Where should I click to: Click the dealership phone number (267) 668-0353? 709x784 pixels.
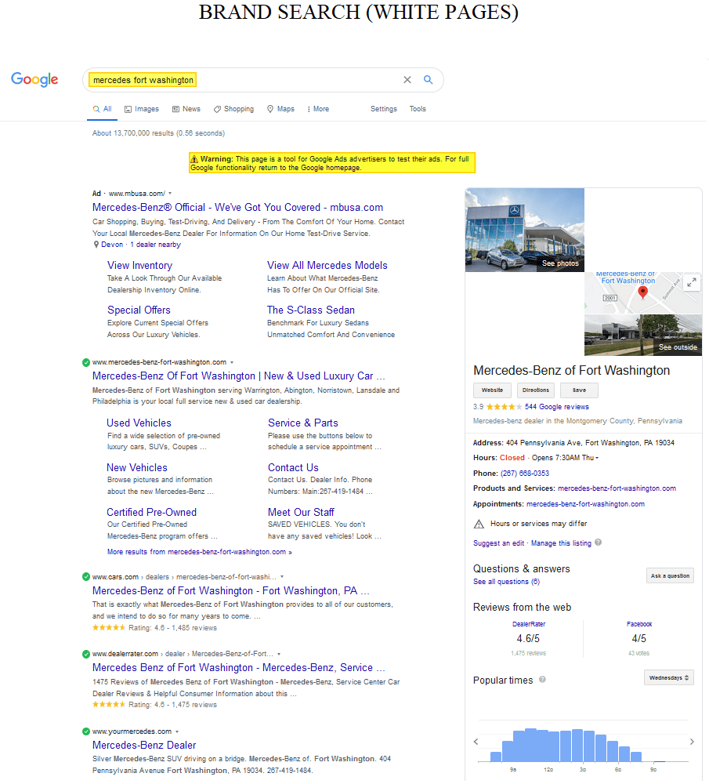coord(525,474)
